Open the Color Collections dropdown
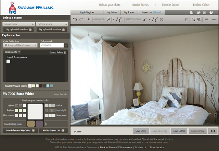 20,45
